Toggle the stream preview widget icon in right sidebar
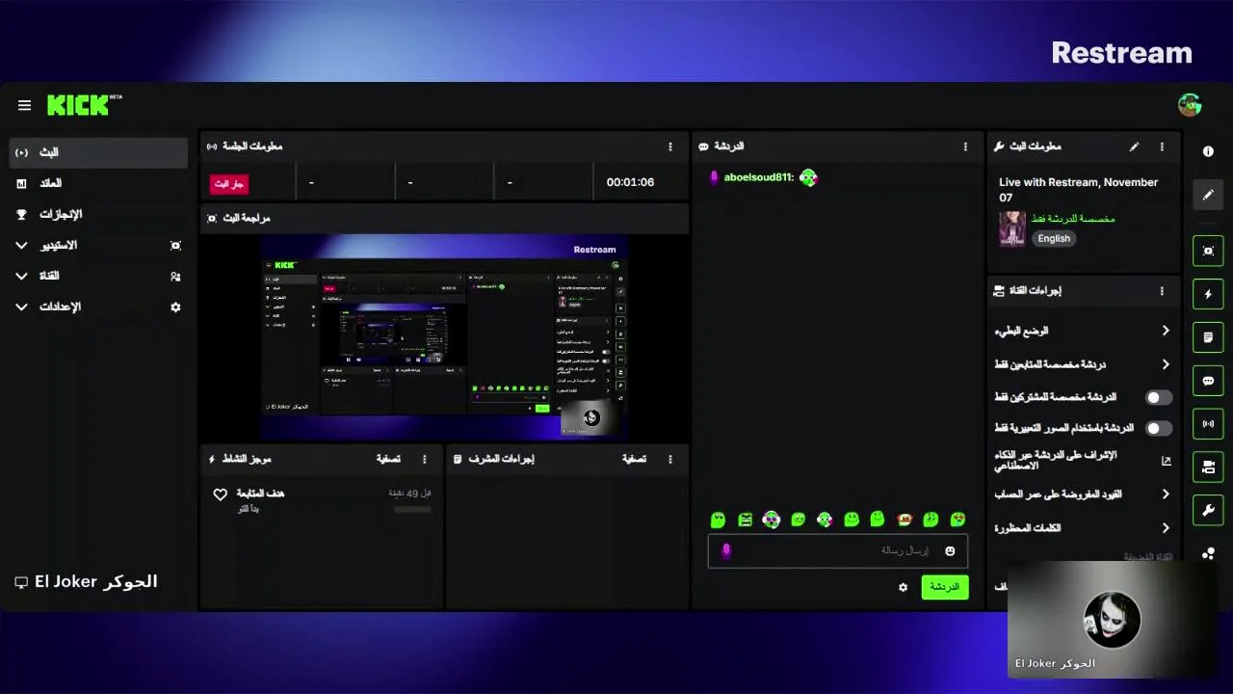The width and height of the screenshot is (1233, 694). [1208, 251]
